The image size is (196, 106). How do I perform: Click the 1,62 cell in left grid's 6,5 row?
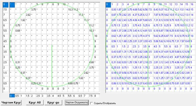coord(23,20)
